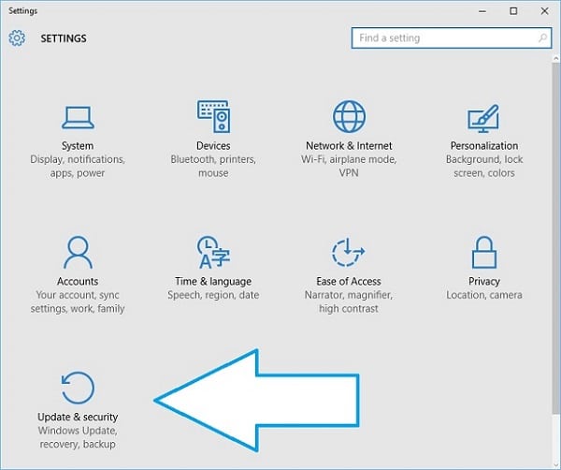Minimize the Settings window
561x470 pixels.
pyautogui.click(x=482, y=11)
